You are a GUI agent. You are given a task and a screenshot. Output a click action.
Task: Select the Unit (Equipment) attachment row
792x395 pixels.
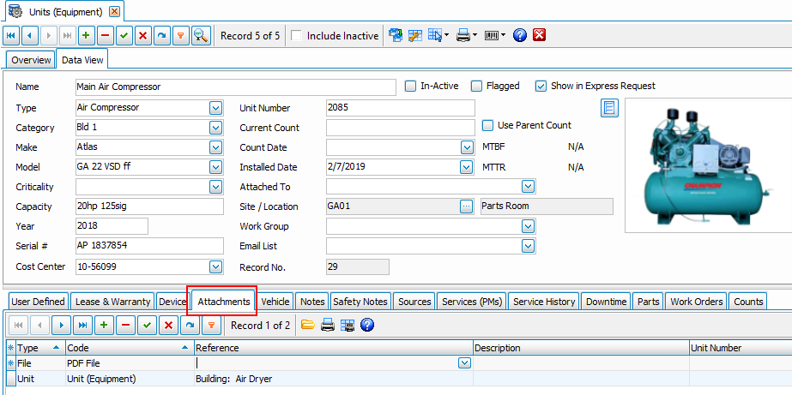(x=398, y=379)
